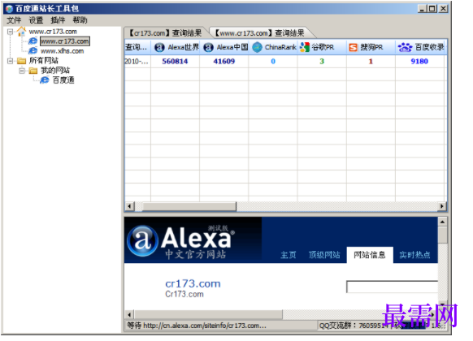This screenshot has width=473, height=341.
Task: Click the folder icon for 我的网站
Action: coord(33,71)
